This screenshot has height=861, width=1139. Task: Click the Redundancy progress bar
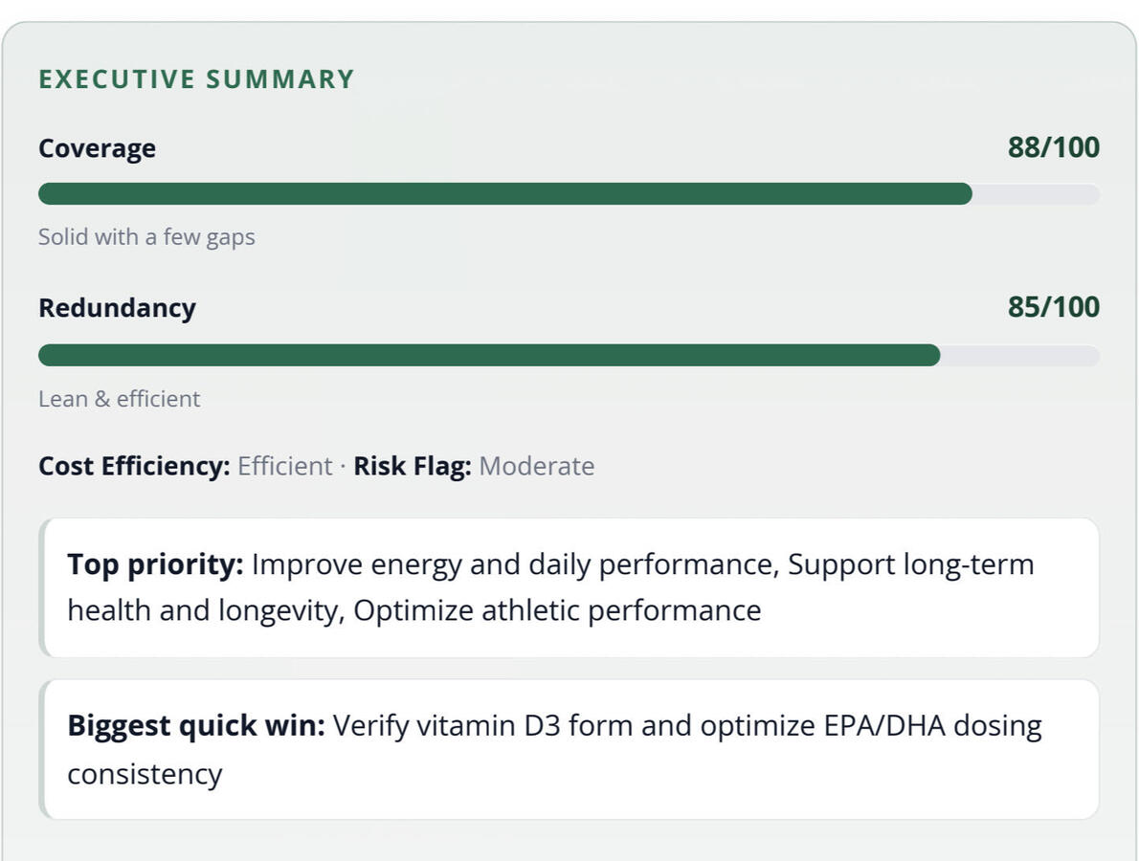(569, 356)
